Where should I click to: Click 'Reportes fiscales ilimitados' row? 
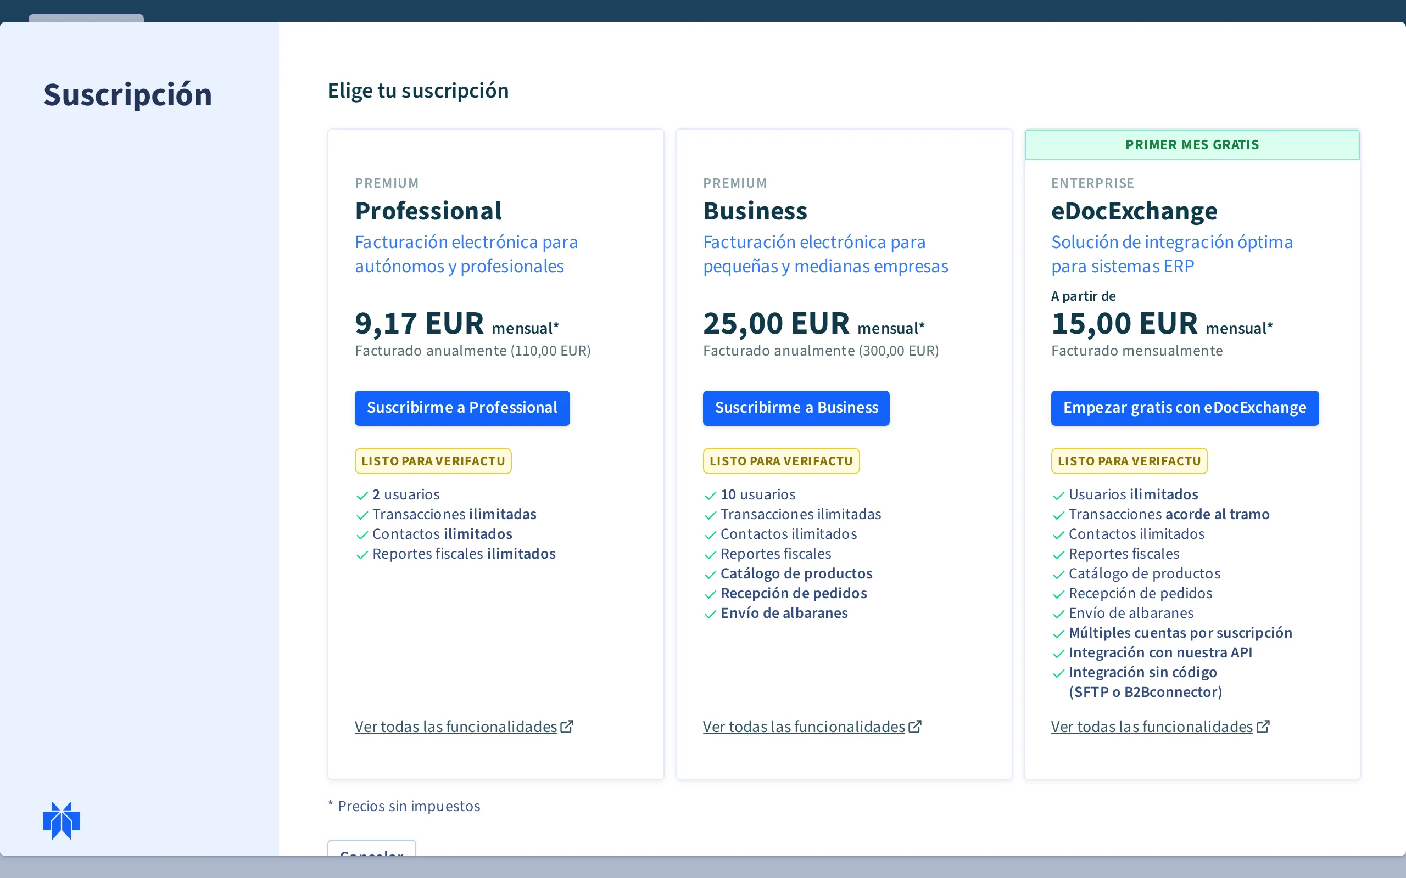tap(455, 554)
